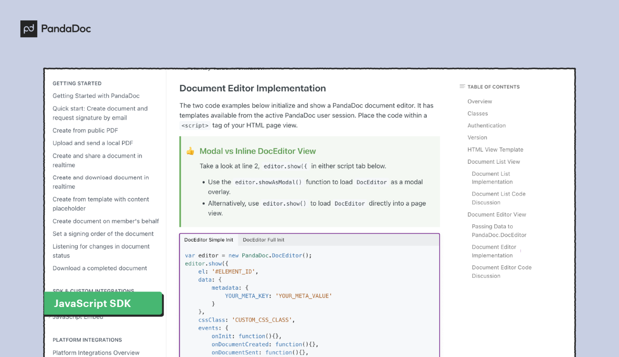619x357 pixels.
Task: Click the PandaDoc logo icon
Action: (29, 29)
